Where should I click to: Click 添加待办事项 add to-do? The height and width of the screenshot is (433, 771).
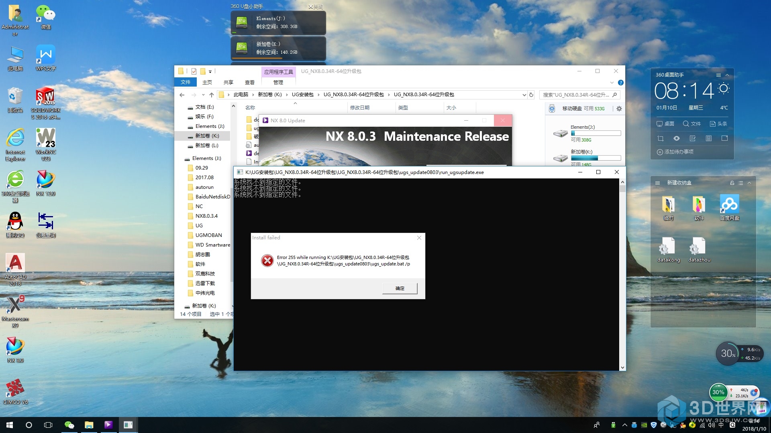click(x=675, y=152)
